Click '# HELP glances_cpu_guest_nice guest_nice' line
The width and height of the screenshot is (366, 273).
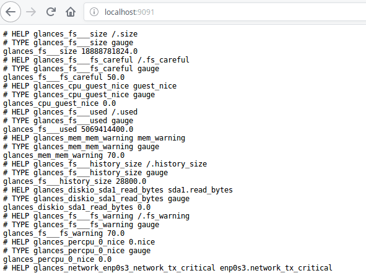[90, 86]
